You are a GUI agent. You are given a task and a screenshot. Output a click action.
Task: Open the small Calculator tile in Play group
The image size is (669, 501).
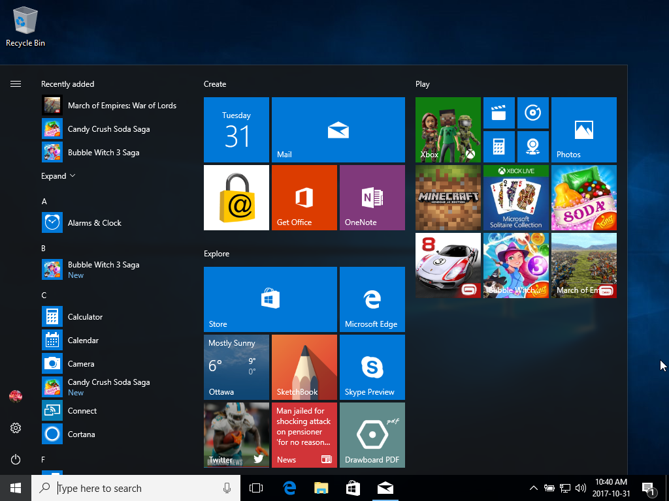498,147
